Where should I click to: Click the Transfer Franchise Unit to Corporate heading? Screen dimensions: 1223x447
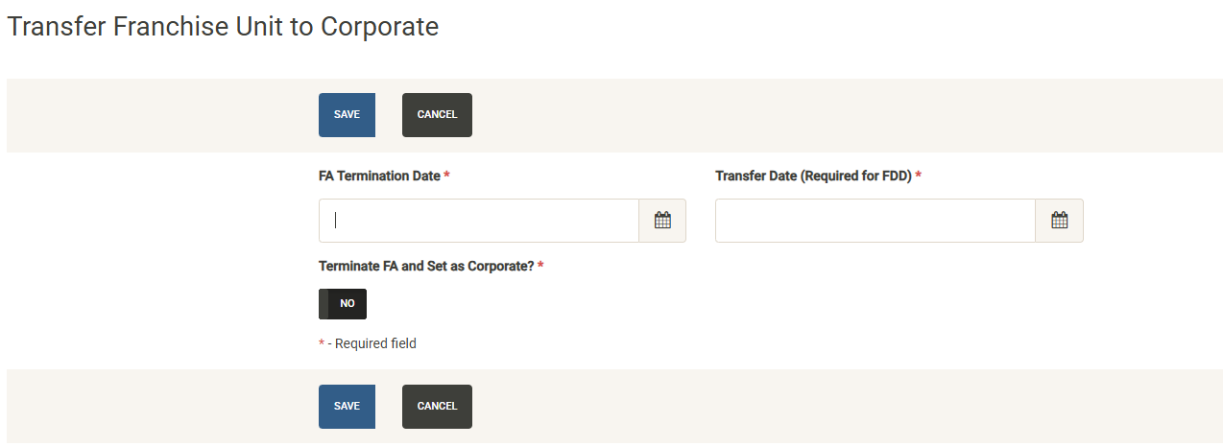(x=223, y=27)
